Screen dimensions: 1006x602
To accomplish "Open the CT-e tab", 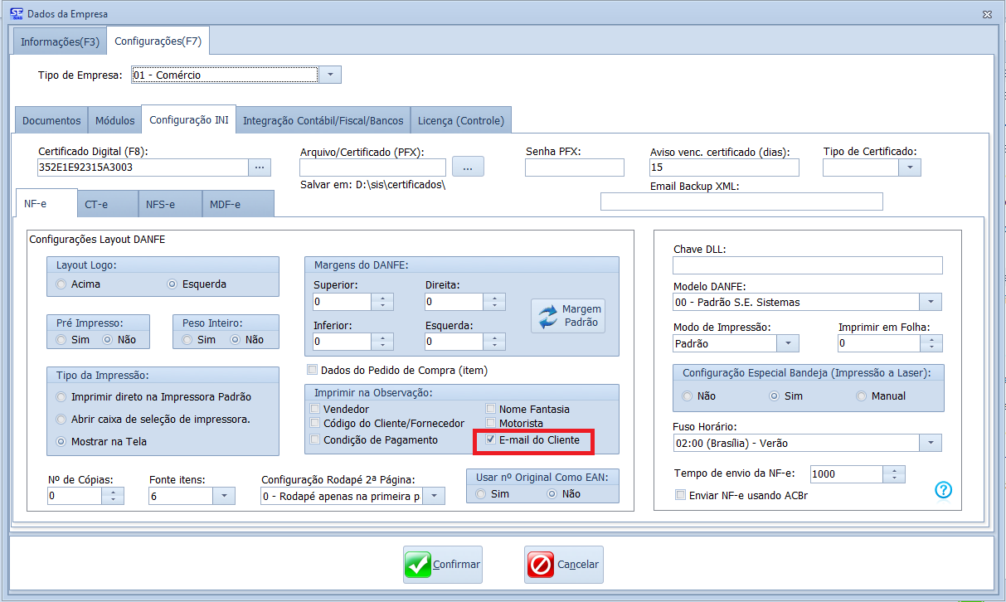I will coord(97,204).
